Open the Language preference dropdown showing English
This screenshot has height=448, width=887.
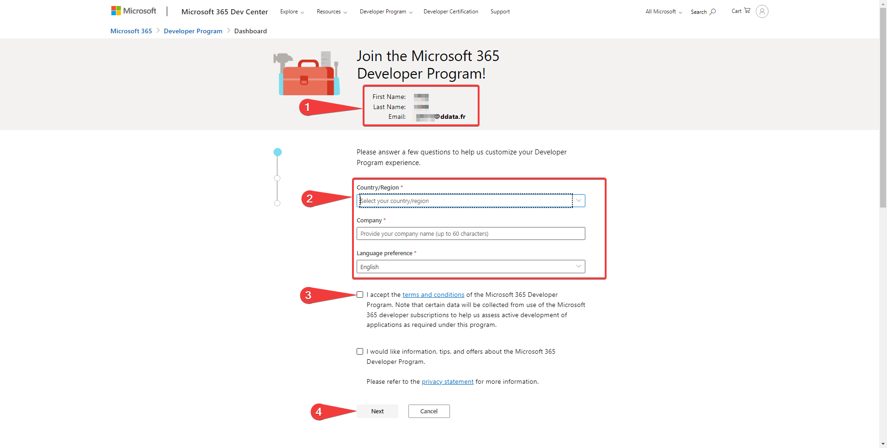point(471,267)
